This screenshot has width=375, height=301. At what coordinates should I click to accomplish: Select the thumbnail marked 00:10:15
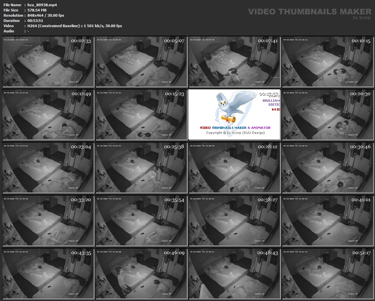[x=327, y=62]
